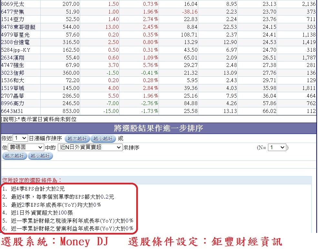
Task: Select stock 8996高力
Action: 13,104
